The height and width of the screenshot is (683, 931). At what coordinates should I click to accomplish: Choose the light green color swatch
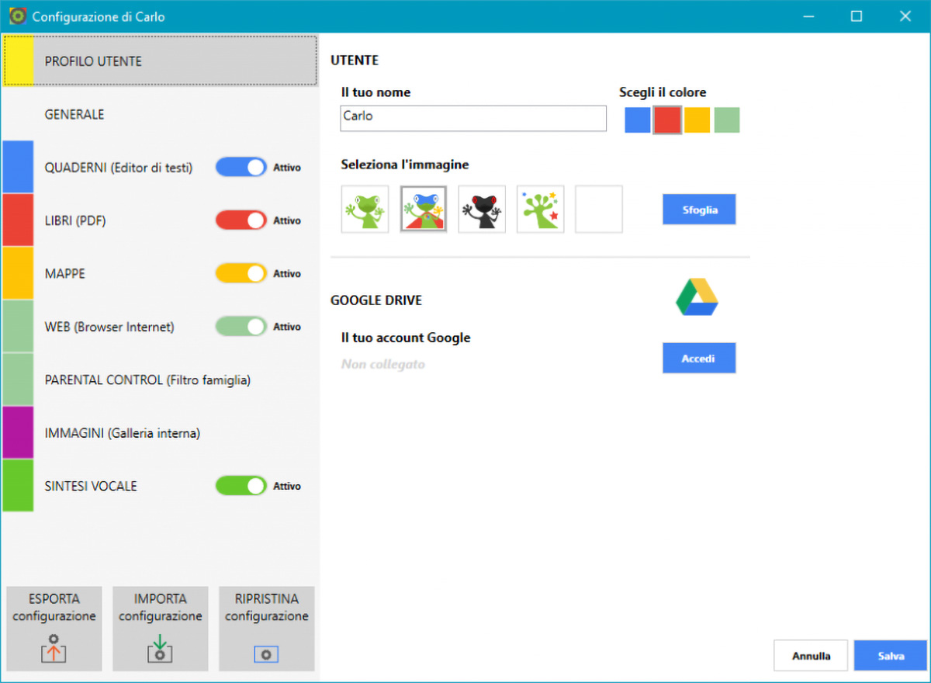click(x=727, y=120)
